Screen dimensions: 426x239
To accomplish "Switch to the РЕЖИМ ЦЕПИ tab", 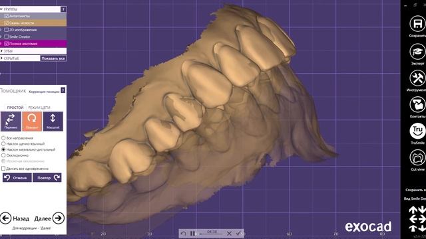I will click(x=39, y=108).
